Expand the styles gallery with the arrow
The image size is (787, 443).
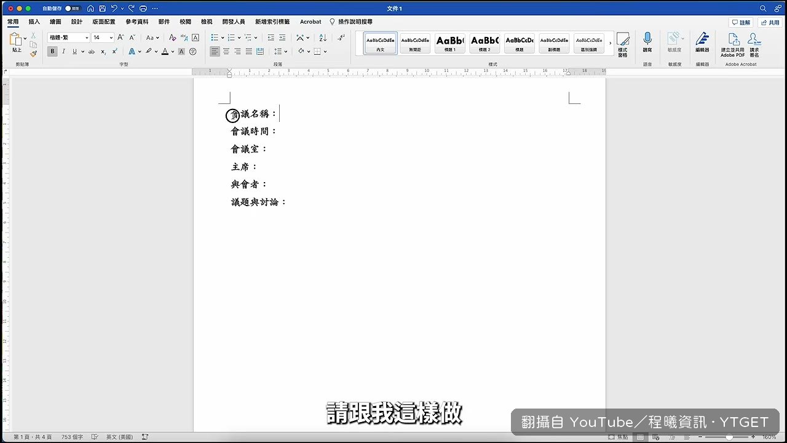(x=611, y=43)
